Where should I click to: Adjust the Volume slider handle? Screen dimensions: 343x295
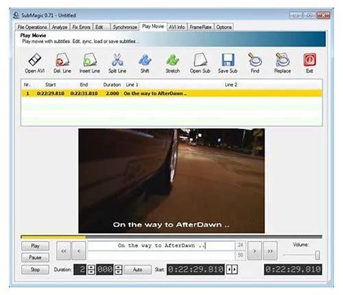point(317,255)
